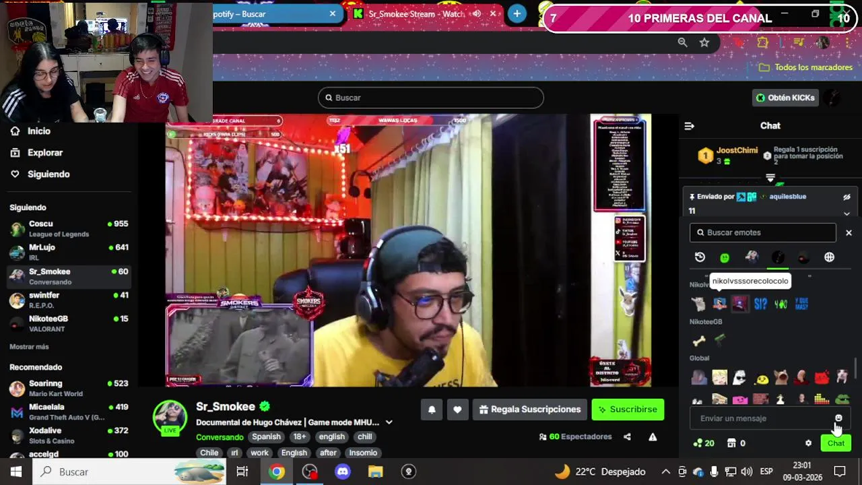This screenshot has width=862, height=485.
Task: Select the chill tag
Action: coord(364,437)
